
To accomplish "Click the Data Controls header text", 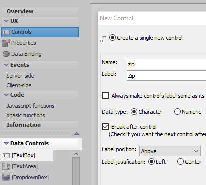I will 29,143.
